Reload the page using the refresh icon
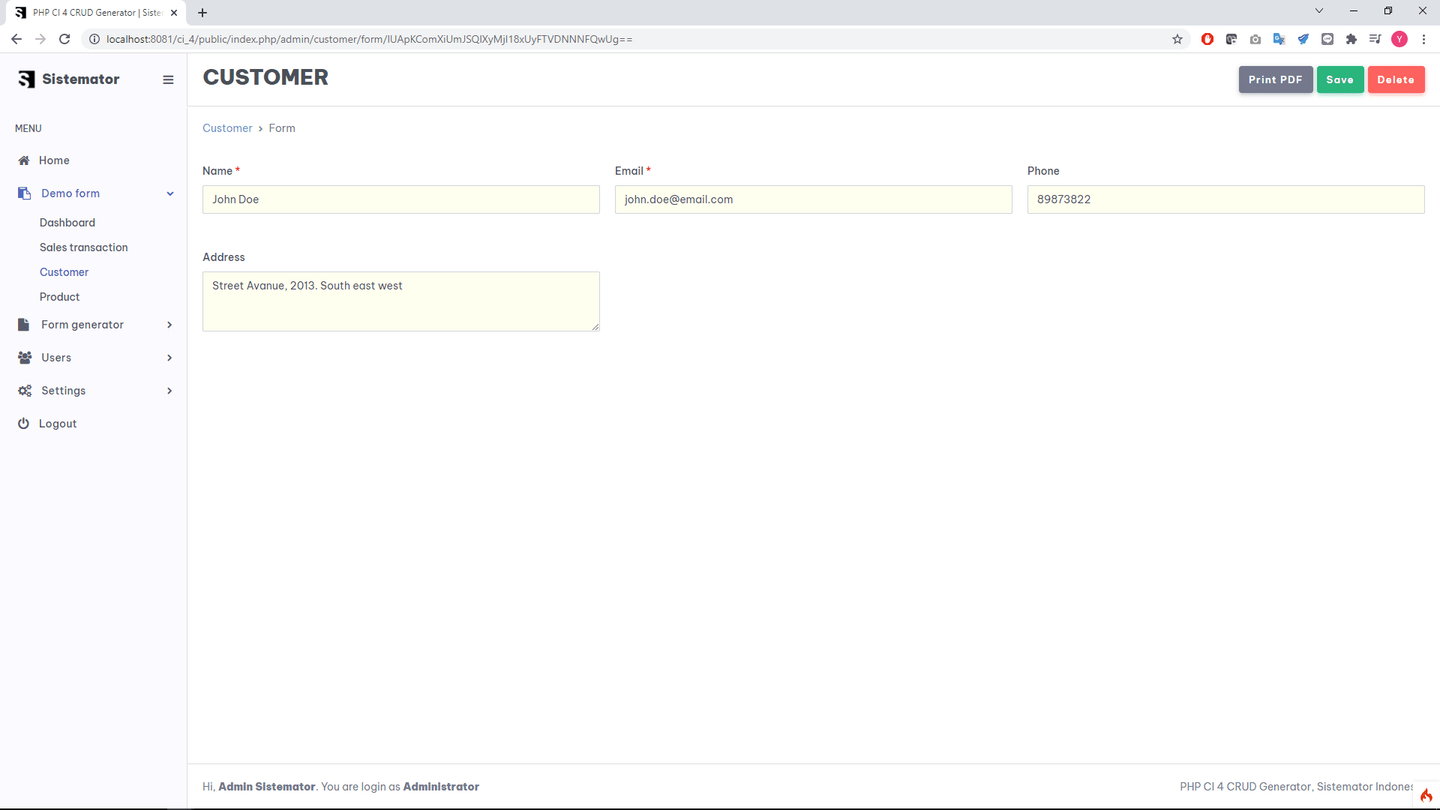The image size is (1440, 810). [64, 39]
